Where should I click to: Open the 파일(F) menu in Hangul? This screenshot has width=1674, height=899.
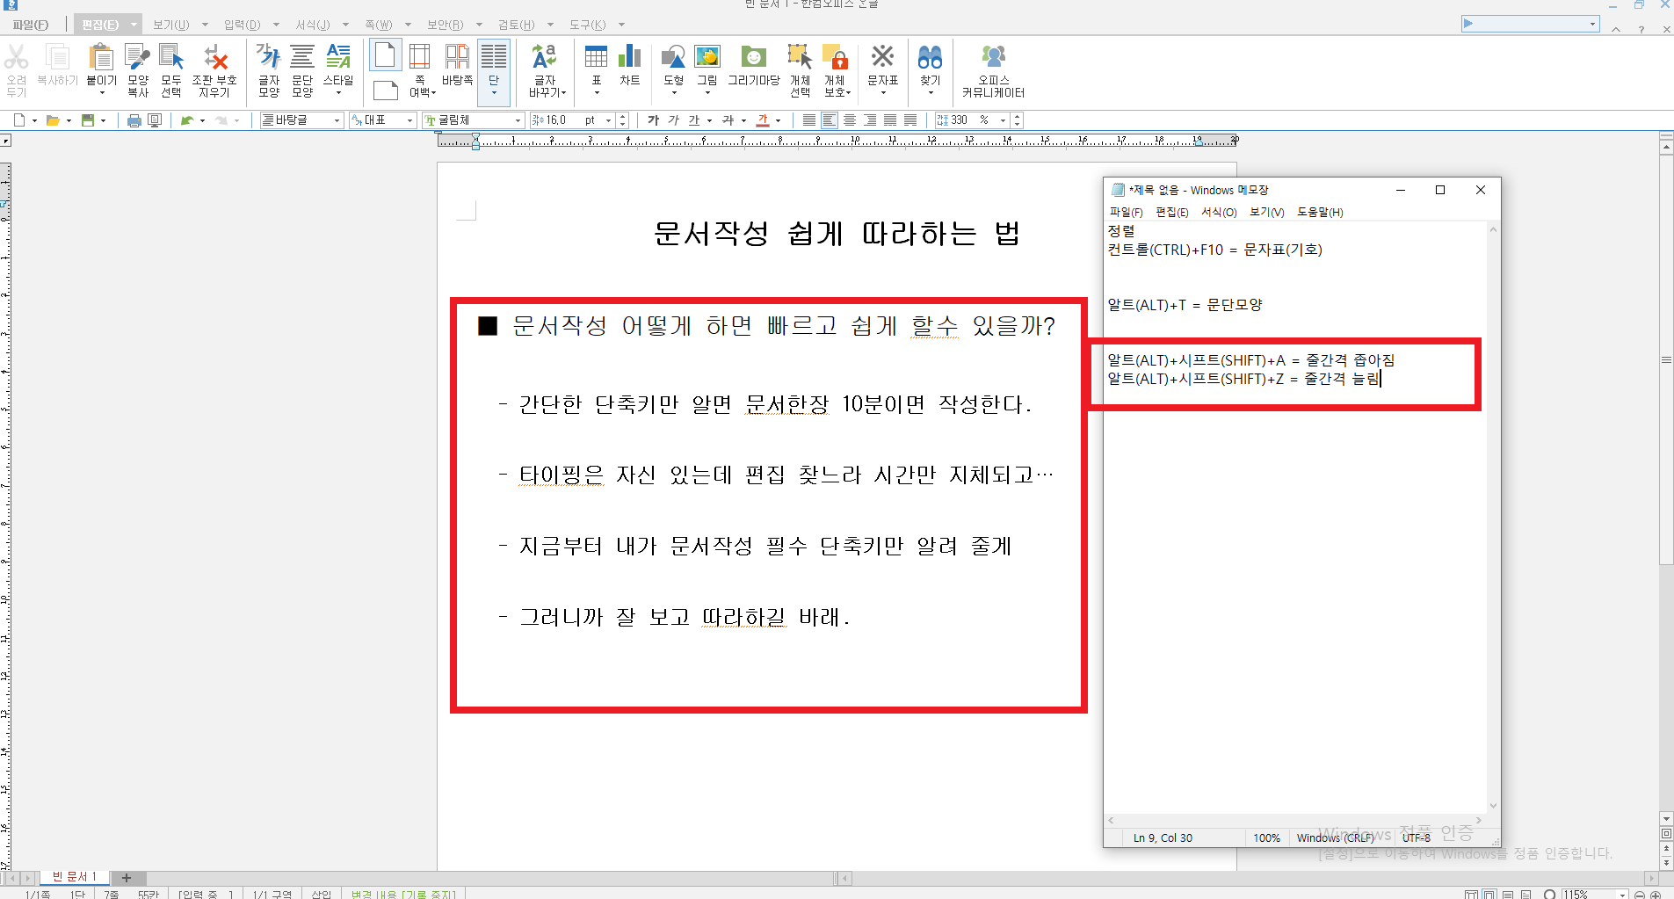pos(31,25)
